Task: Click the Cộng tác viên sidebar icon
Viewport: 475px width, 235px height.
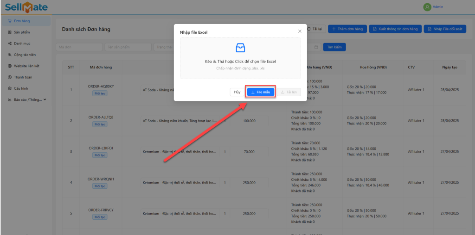Action: coord(10,55)
